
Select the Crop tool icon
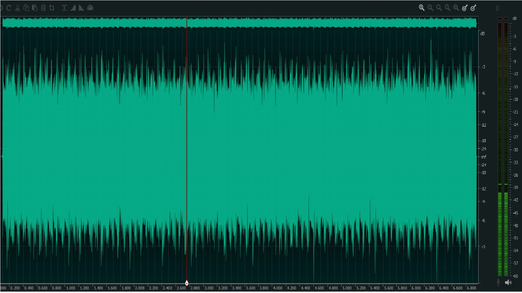pos(52,8)
